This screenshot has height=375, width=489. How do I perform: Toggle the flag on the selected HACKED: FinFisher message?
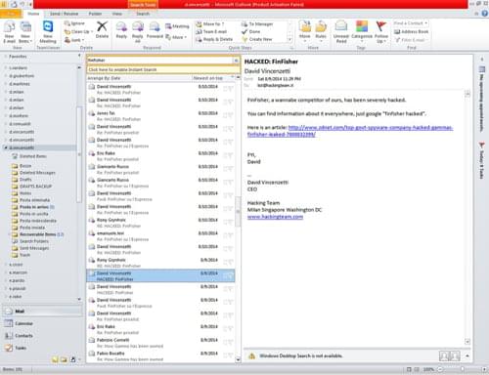[229, 276]
